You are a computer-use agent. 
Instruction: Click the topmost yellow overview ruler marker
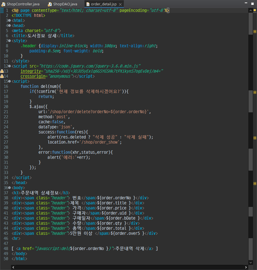coord(255,32)
